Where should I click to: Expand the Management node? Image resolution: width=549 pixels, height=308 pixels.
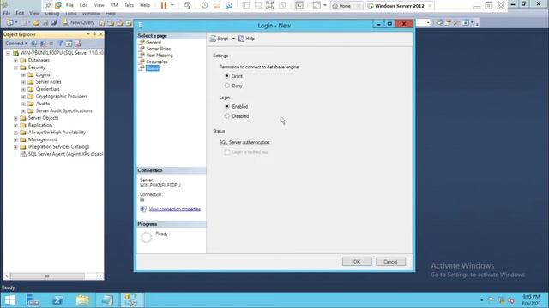coord(15,140)
